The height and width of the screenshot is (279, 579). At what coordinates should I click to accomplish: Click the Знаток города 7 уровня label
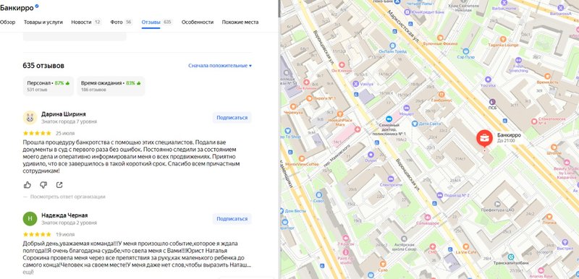(x=69, y=121)
